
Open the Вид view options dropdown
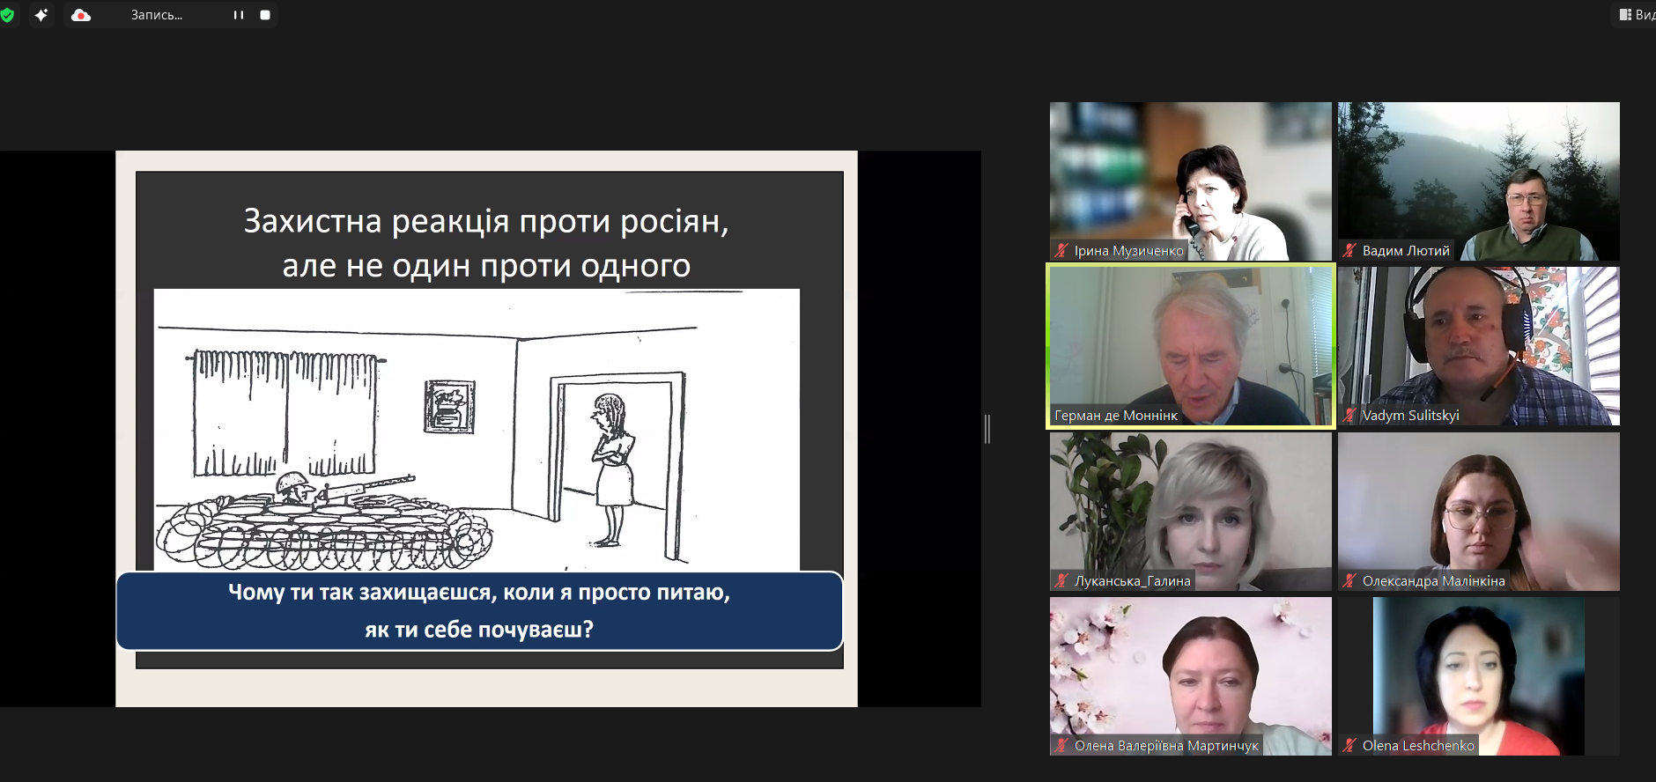[x=1637, y=15]
